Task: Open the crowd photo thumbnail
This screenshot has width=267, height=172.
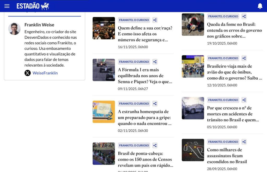Action: pos(104,28)
